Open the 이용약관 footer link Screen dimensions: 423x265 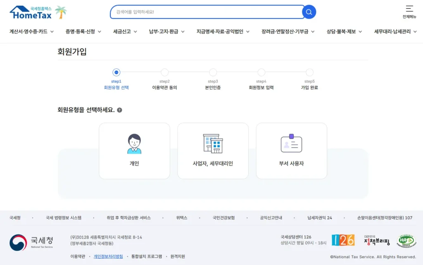coord(78,256)
